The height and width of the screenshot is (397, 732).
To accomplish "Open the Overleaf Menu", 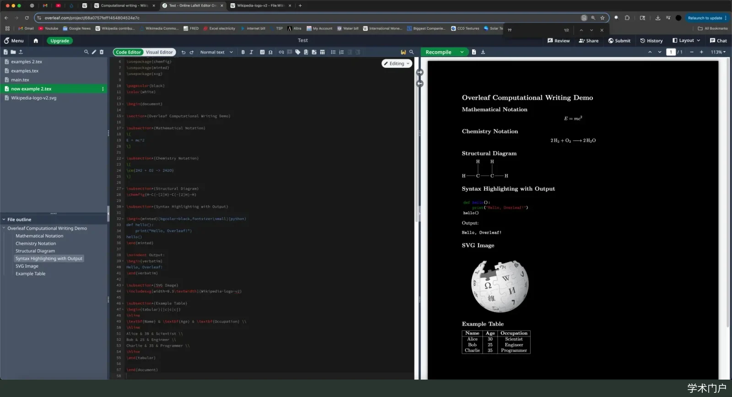I will click(14, 41).
